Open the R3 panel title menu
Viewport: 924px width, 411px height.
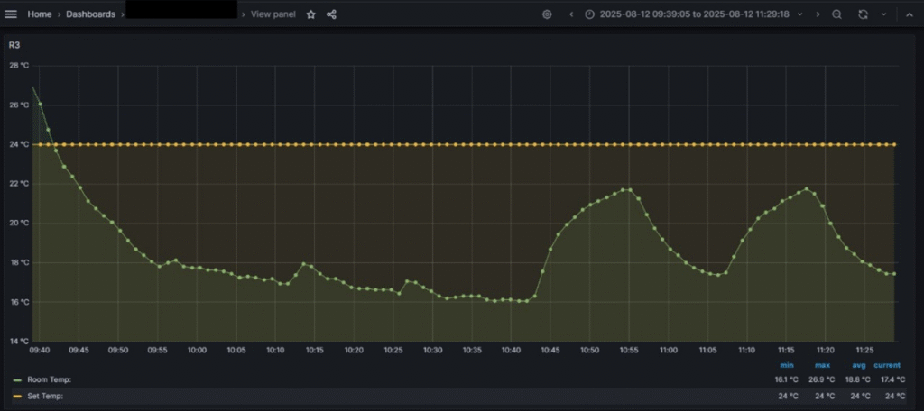(x=14, y=45)
